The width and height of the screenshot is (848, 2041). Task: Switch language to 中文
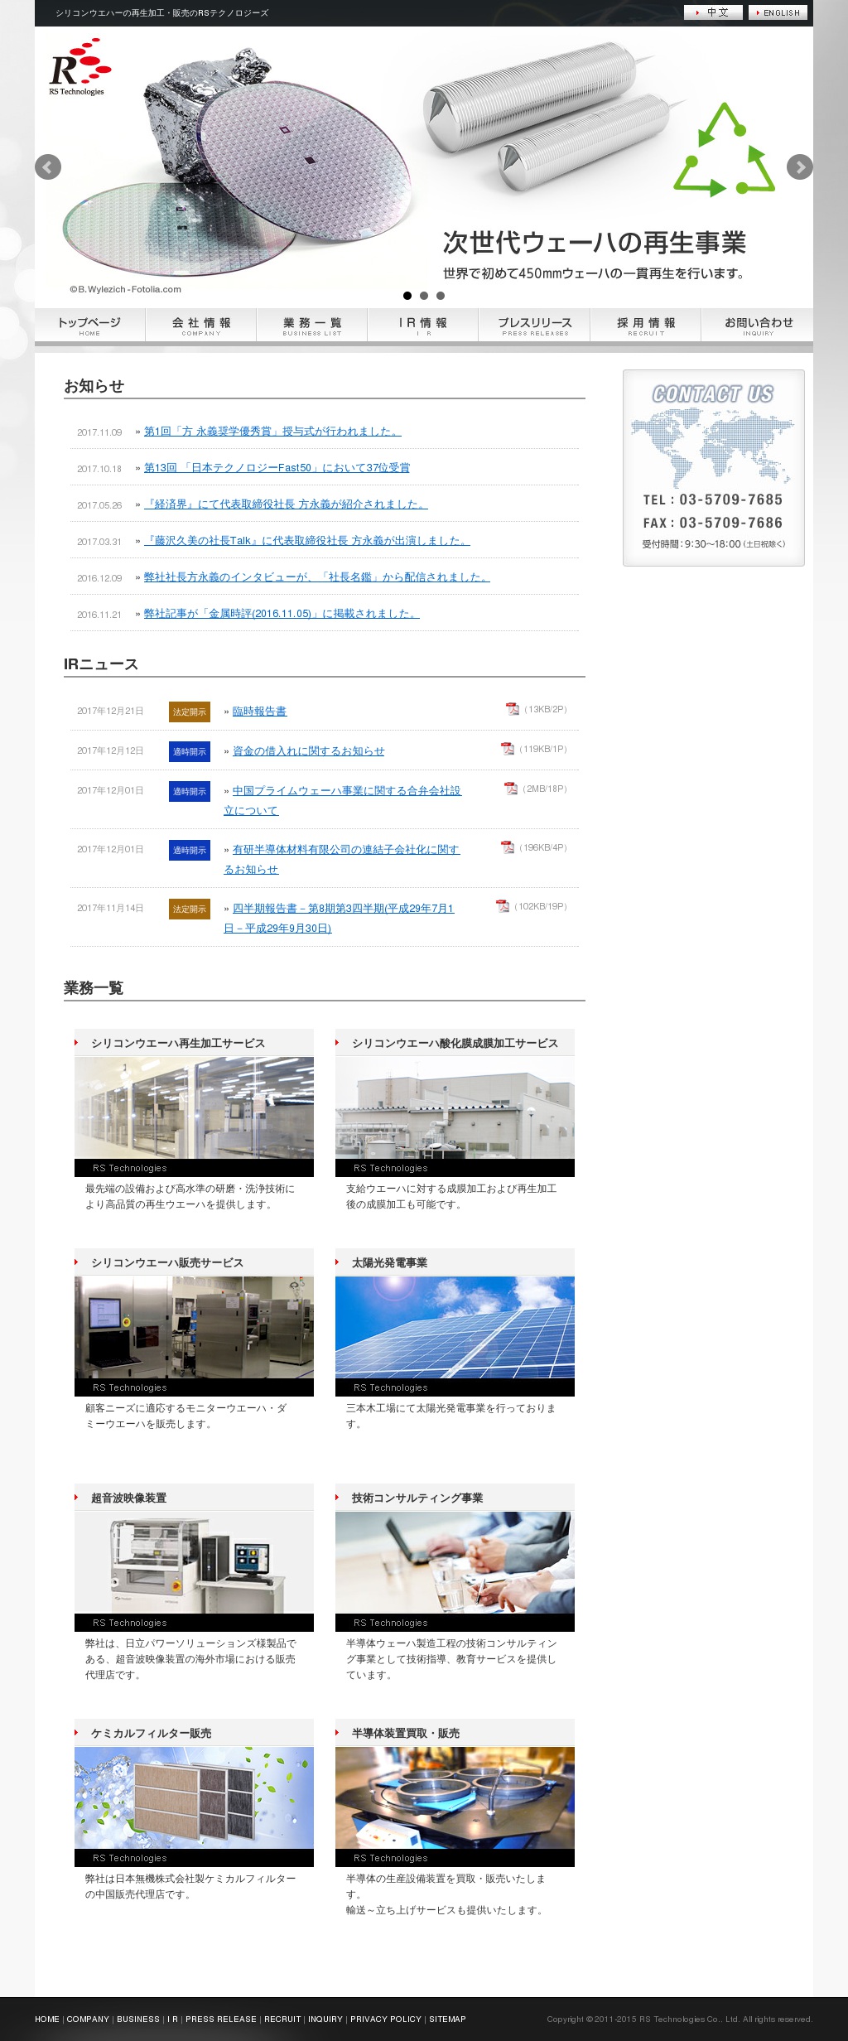(713, 12)
